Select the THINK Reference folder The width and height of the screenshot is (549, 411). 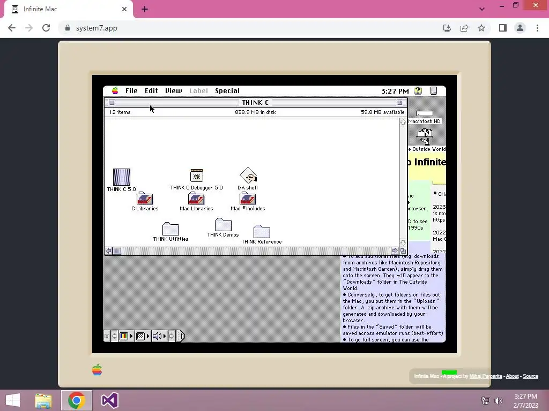click(x=262, y=231)
